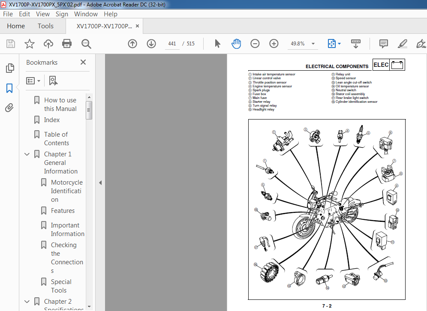Activate the hand pan tool
This screenshot has width=427, height=311.
236,44
